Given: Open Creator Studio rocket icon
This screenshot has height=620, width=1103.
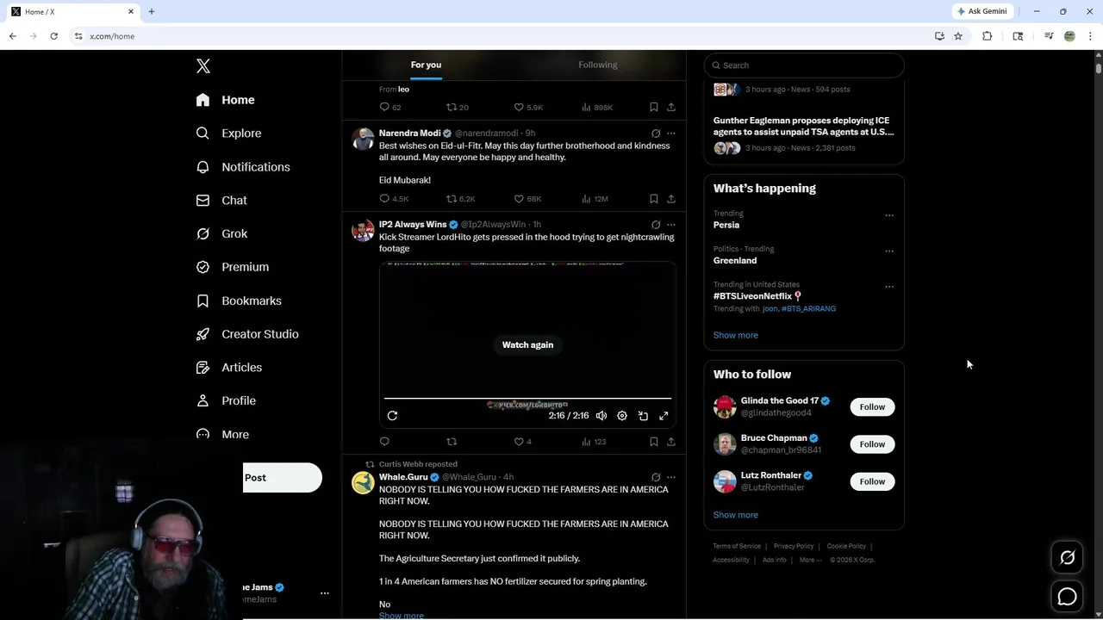Looking at the screenshot, I should (203, 334).
